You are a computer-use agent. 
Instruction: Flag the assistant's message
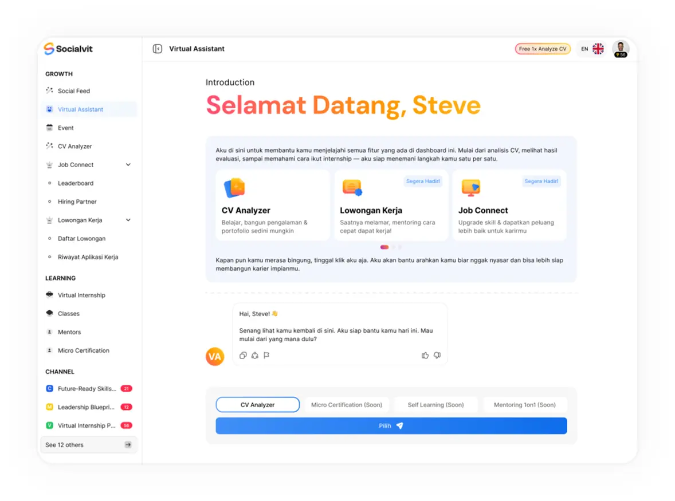(x=266, y=355)
